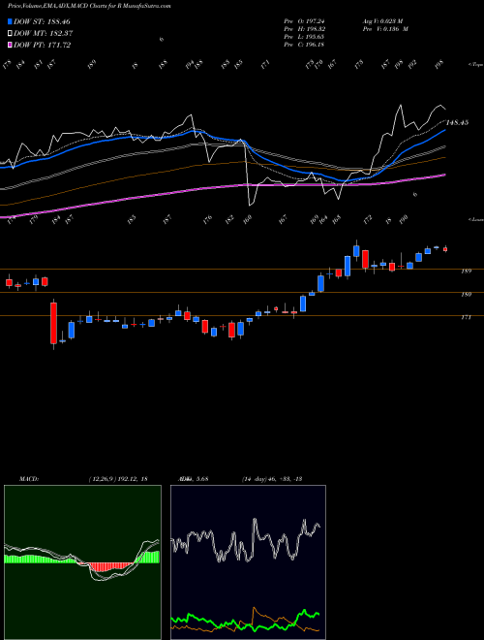484x640 pixels.
Task: Click the dark blue ADX indicator panel
Action: [x=248, y=562]
